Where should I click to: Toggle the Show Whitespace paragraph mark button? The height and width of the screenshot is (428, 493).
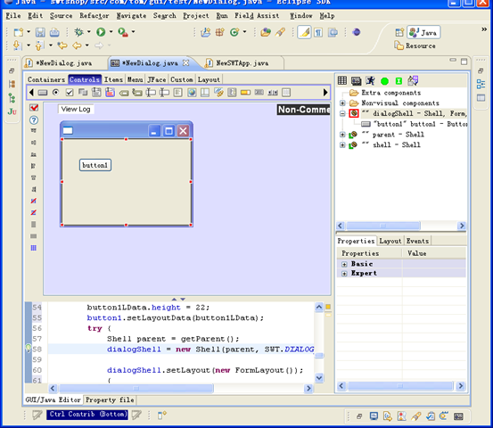tap(318, 32)
